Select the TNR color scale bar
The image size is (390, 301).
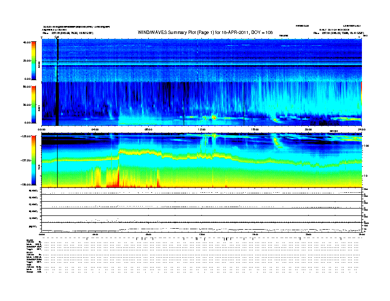33,160
